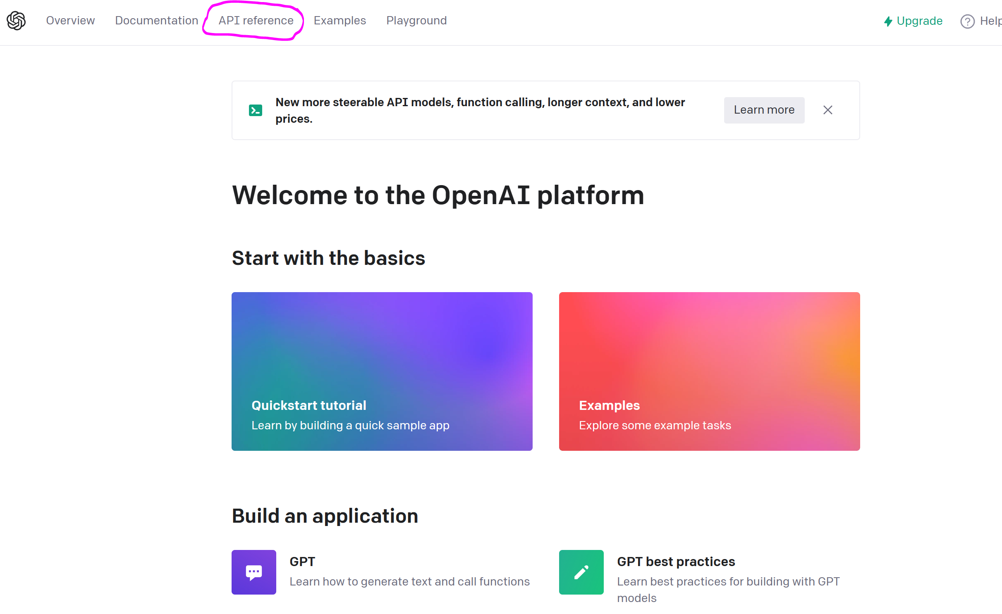This screenshot has width=1002, height=614.
Task: Open the Documentation tab
Action: [156, 21]
